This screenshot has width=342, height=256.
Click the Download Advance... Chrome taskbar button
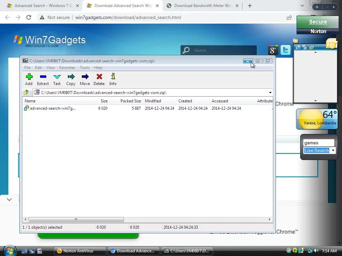pyautogui.click(x=133, y=251)
